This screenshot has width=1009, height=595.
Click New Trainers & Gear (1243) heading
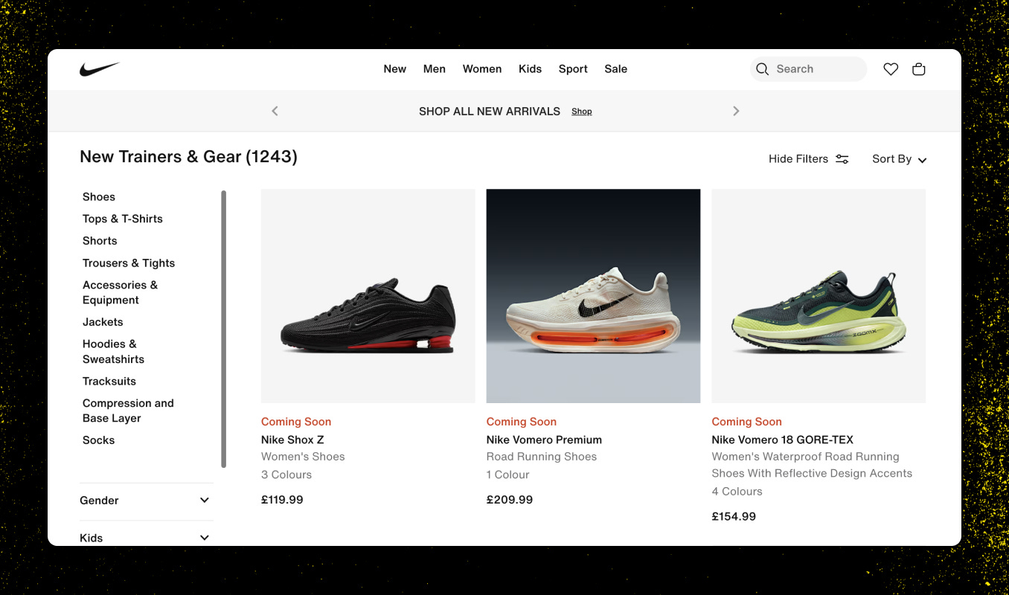[188, 157]
